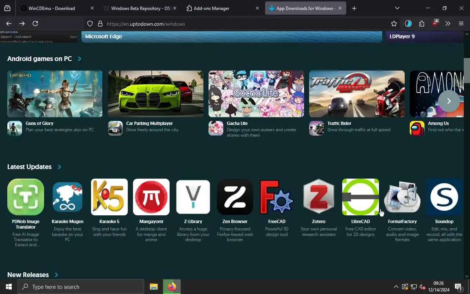
Task: Click the New Releases heading
Action: coord(28,275)
